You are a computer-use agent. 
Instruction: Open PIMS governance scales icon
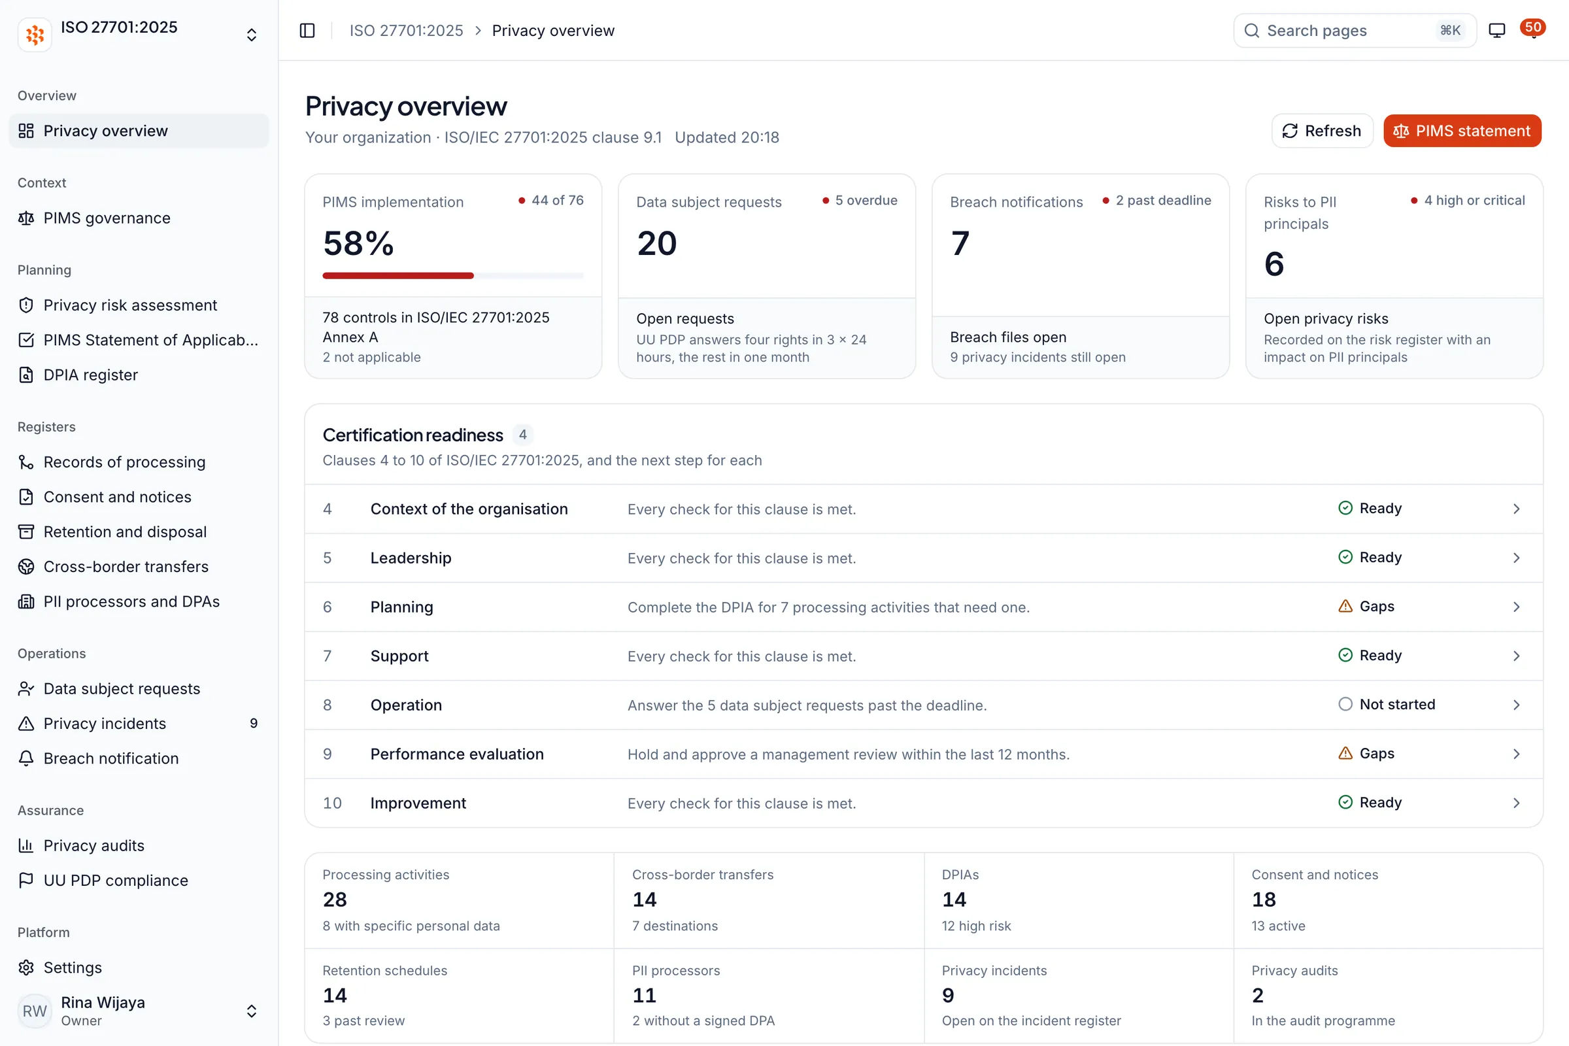pyautogui.click(x=26, y=218)
